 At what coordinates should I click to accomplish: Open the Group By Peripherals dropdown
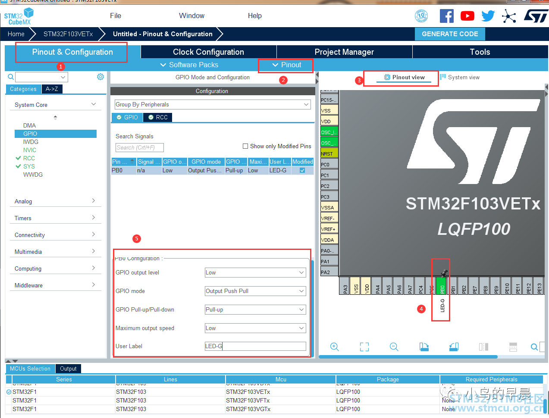click(213, 104)
